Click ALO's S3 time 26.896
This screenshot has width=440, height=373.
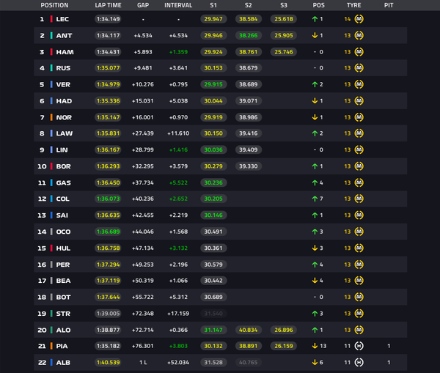coord(283,330)
